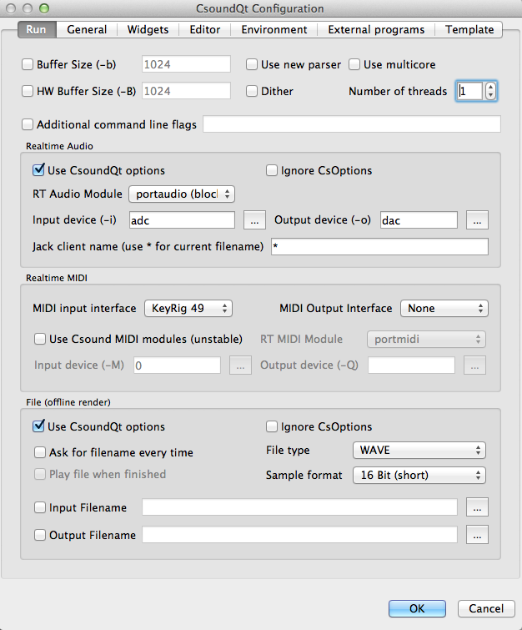Browse for audio Output device (-o)
Viewport: 522px width, 630px height.
(477, 220)
